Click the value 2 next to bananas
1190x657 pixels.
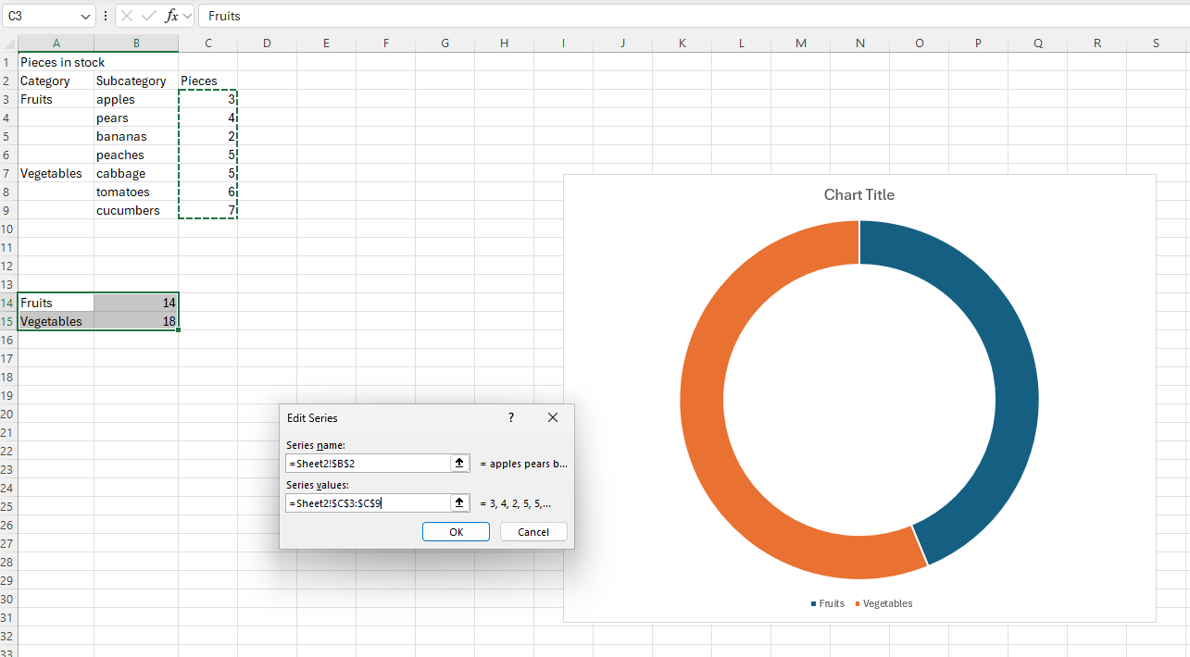point(207,136)
